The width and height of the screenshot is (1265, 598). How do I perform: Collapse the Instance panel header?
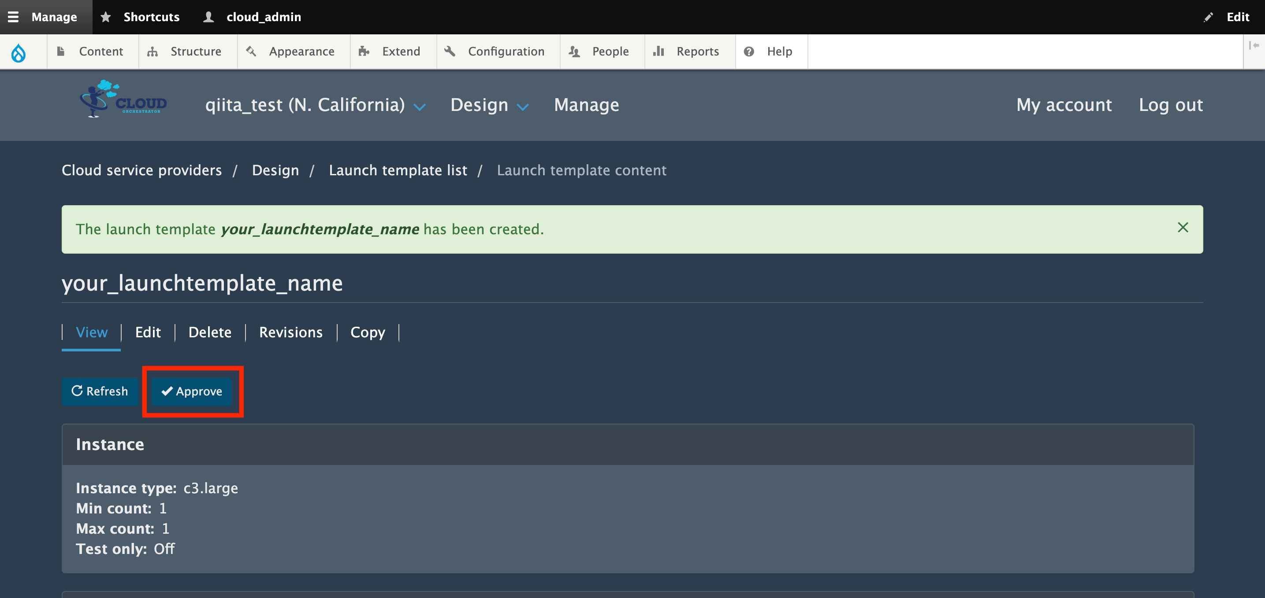point(110,444)
